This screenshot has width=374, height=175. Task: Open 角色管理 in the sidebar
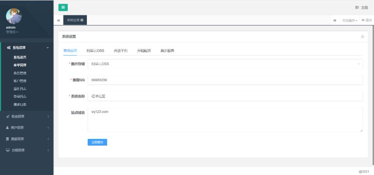pos(20,73)
